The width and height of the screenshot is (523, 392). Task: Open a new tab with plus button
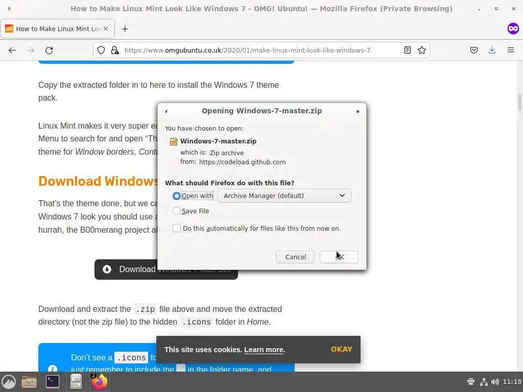[x=125, y=29]
